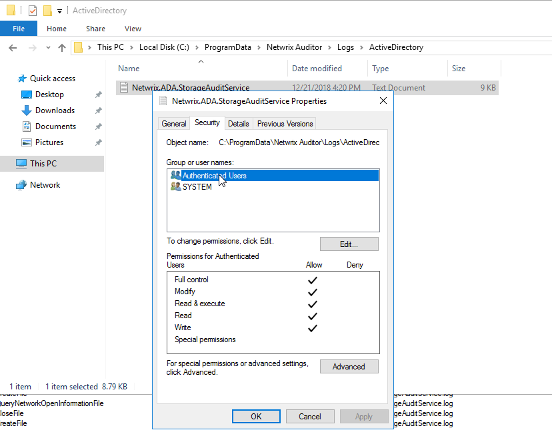The height and width of the screenshot is (430, 552).
Task: Click the Edit... permissions button
Action: pos(349,244)
